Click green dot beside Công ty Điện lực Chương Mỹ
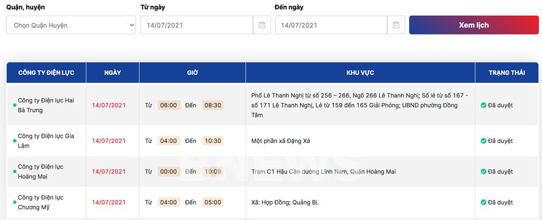The height and width of the screenshot is (220, 542). [15, 202]
